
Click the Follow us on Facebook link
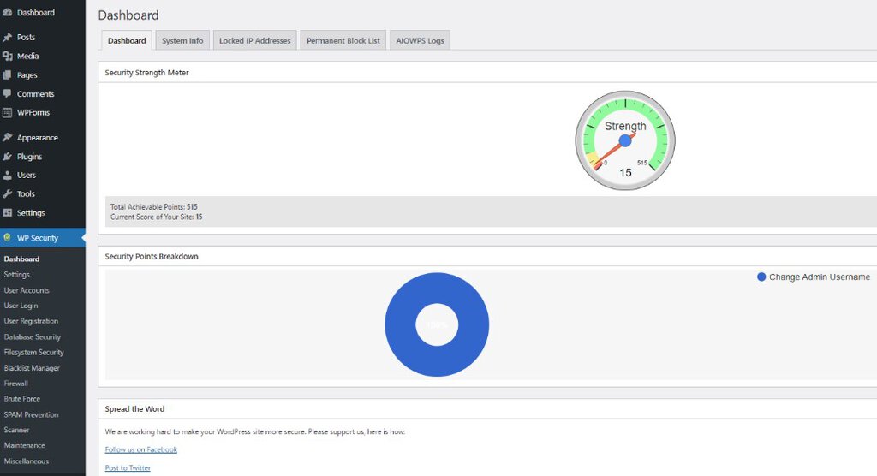click(x=141, y=449)
